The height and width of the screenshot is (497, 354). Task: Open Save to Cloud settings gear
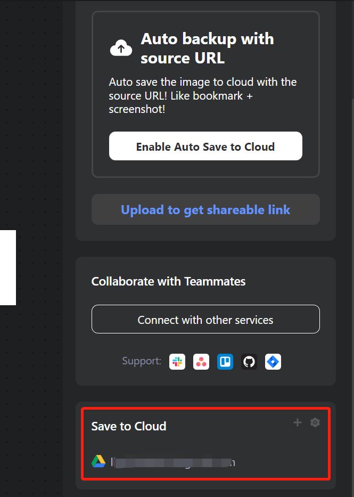pyautogui.click(x=315, y=422)
